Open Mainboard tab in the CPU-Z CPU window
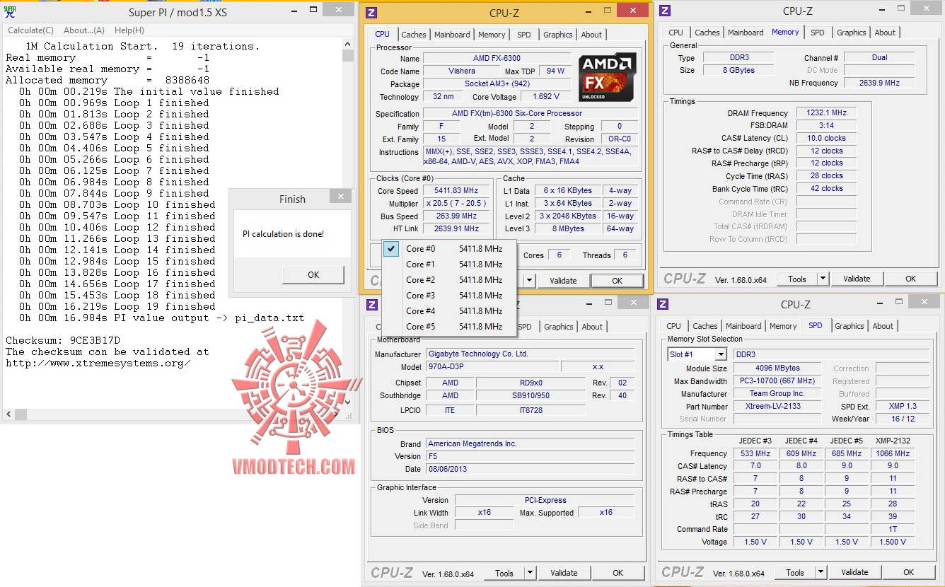The image size is (945, 587). [x=452, y=35]
